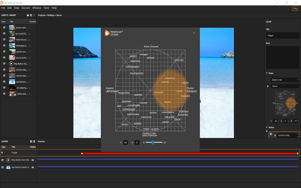Open the folder icon in Assets Library header
The image size is (301, 188).
tap(28, 15)
